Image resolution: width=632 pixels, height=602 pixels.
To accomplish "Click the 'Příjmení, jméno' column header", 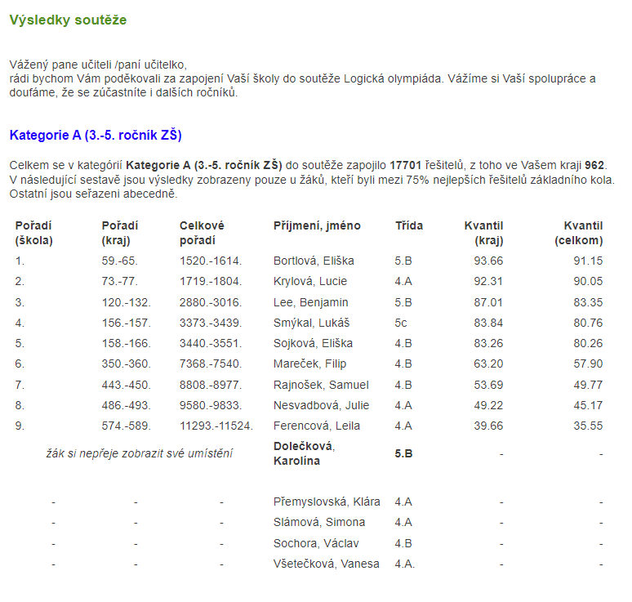I will (317, 225).
